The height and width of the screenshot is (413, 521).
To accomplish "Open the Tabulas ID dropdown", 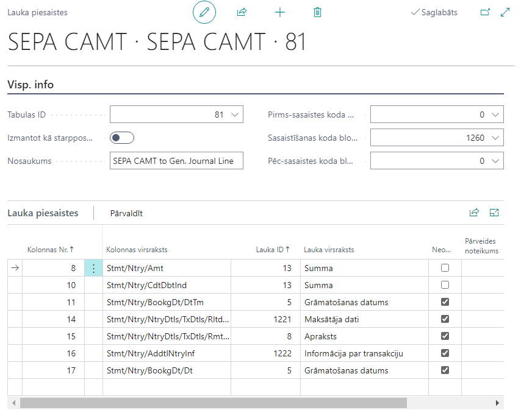I will (x=235, y=115).
